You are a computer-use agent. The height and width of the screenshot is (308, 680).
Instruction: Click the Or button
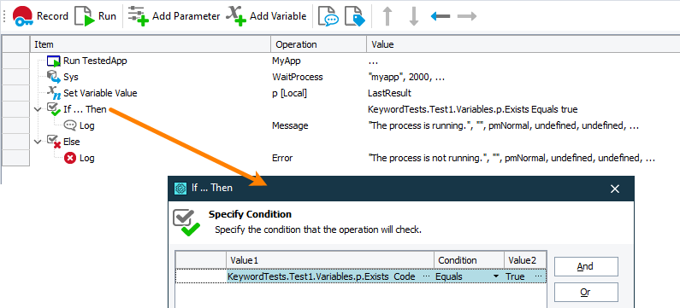[x=586, y=293]
